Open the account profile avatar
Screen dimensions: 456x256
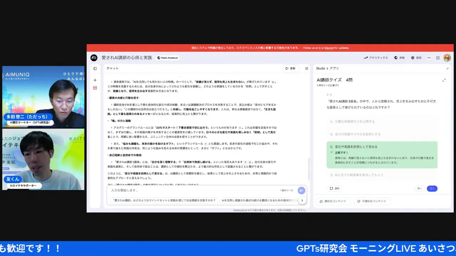[x=447, y=58]
